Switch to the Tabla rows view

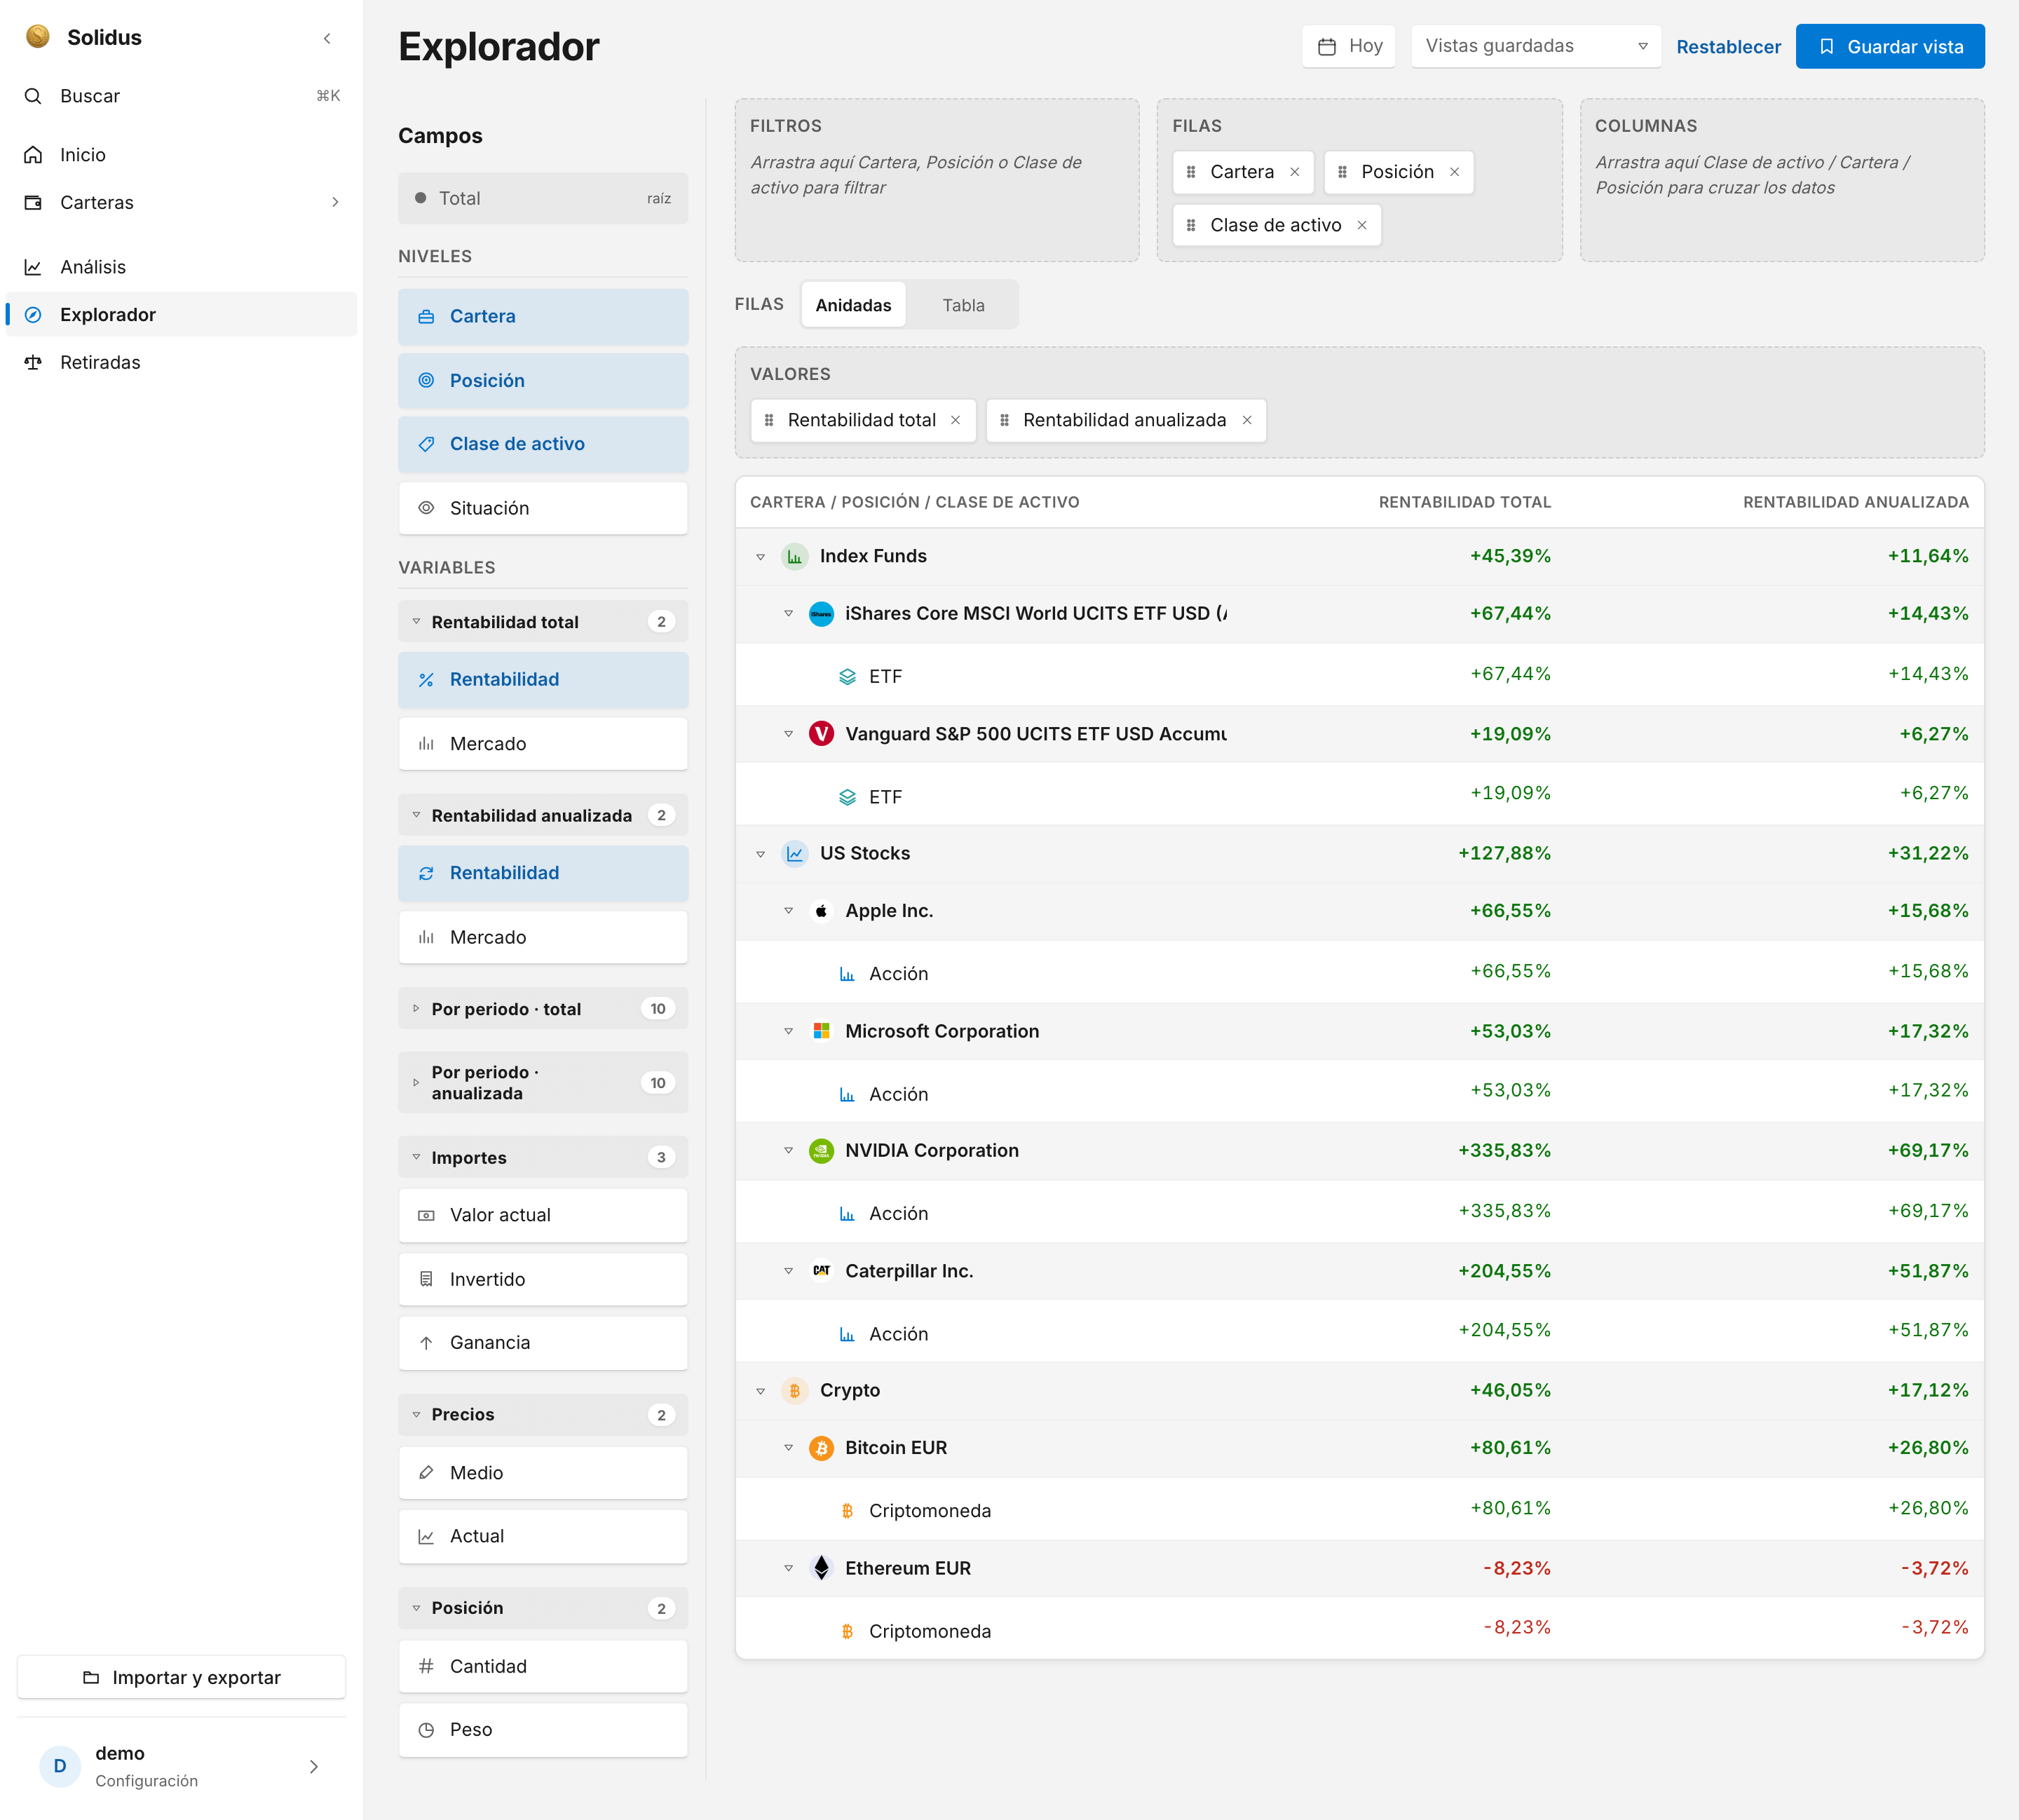(963, 305)
